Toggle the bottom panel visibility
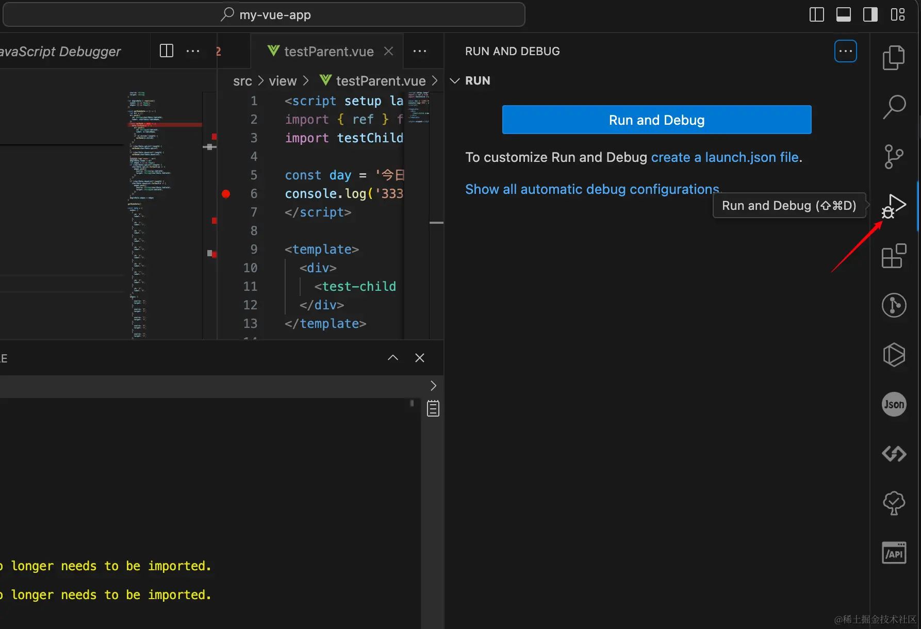 tap(843, 14)
